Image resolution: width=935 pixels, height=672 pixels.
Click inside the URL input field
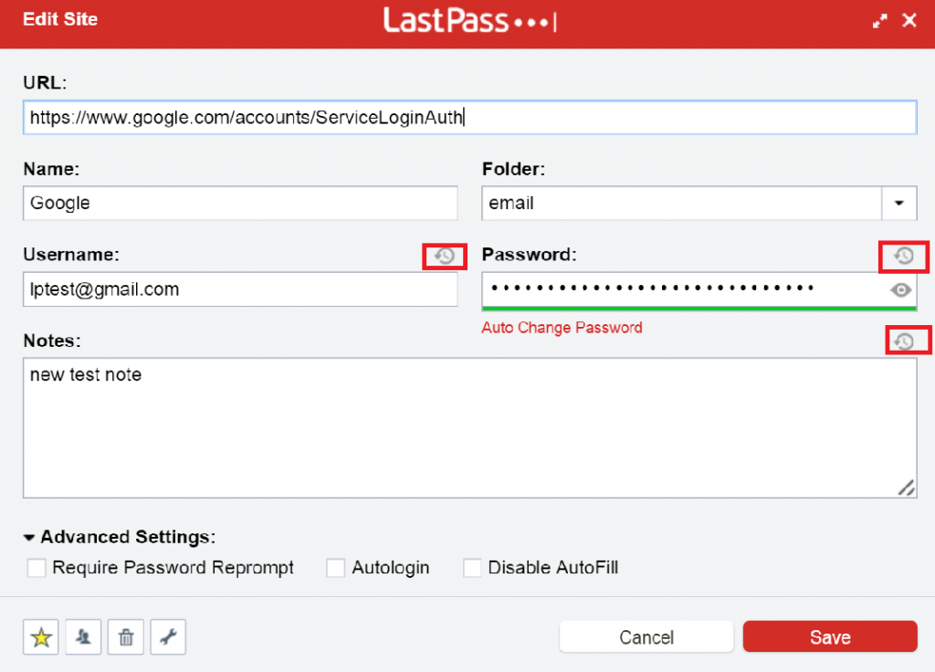coord(468,117)
